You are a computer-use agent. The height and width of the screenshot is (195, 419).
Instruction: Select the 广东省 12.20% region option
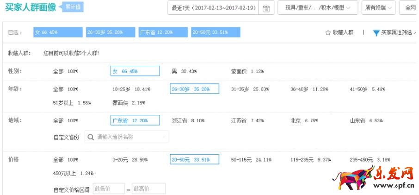coord(135,120)
